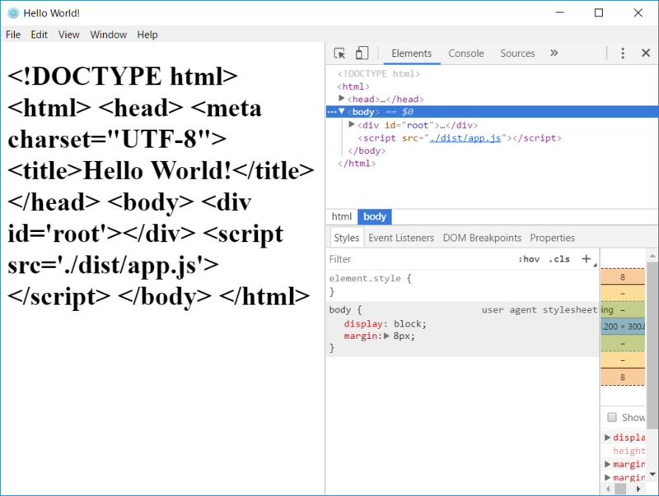Switch to the Sources tab
The height and width of the screenshot is (496, 659).
point(517,53)
